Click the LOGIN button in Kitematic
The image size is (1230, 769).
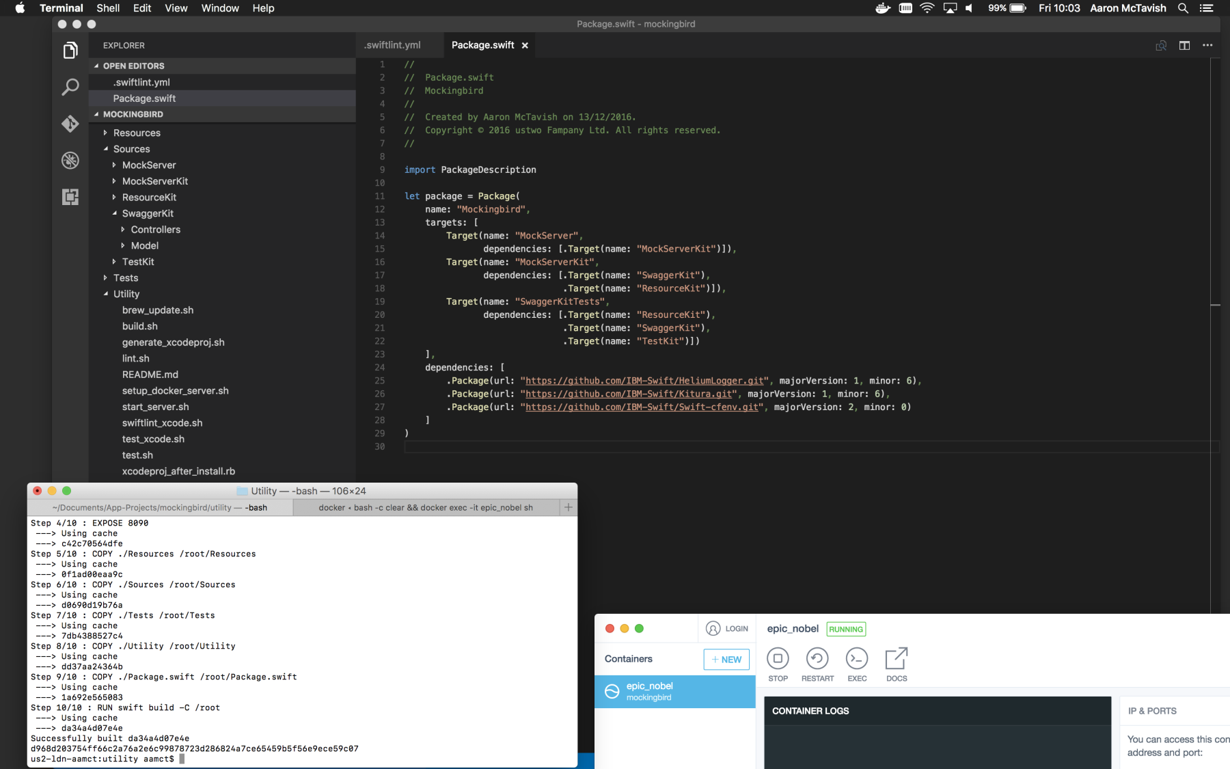click(727, 628)
